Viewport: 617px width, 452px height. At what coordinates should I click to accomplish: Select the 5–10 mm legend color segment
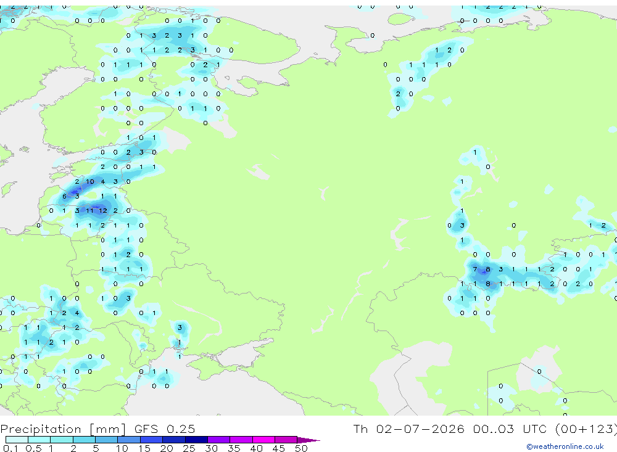pos(107,440)
